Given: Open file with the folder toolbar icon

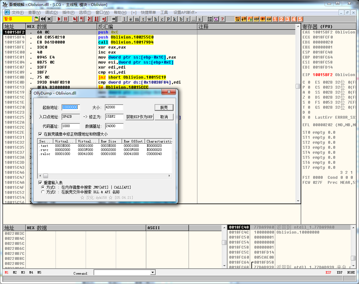Looking at the screenshot, I should pos(36,19).
